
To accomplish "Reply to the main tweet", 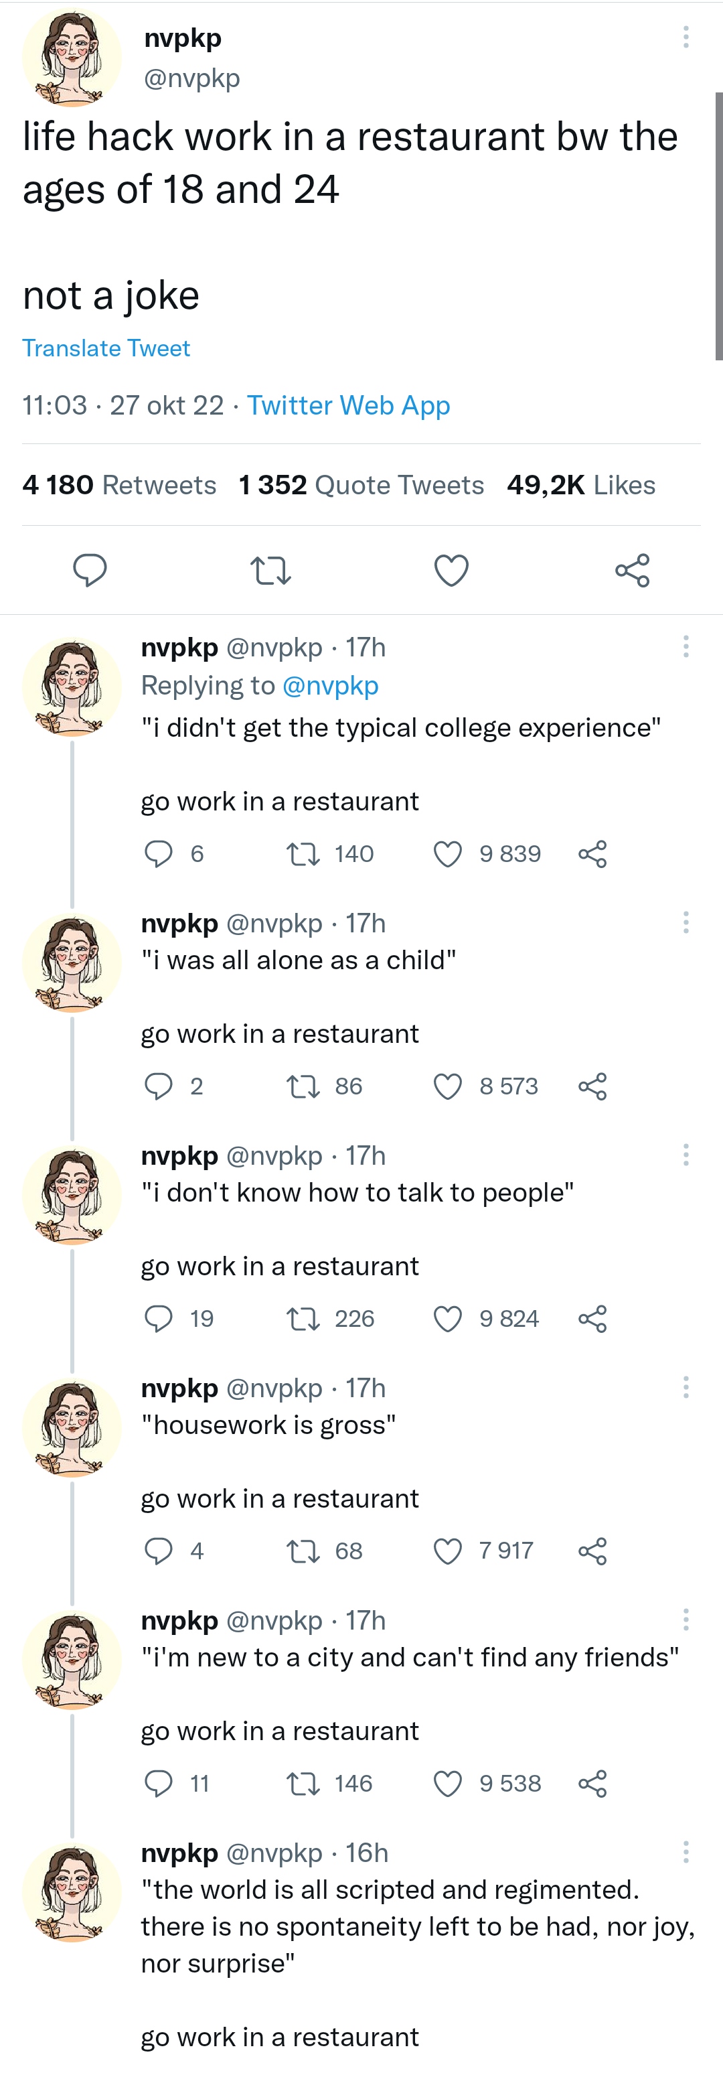I will pos(90,571).
